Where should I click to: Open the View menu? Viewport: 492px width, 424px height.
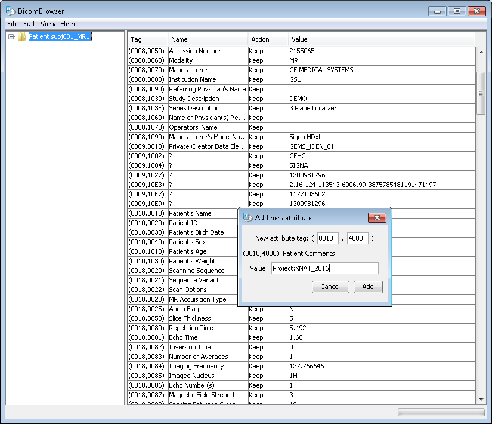coord(48,24)
